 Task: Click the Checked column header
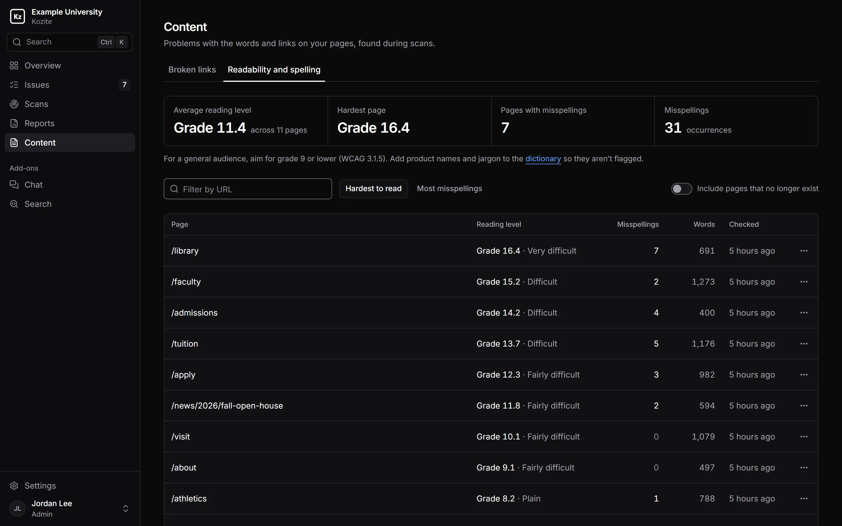[x=743, y=224]
